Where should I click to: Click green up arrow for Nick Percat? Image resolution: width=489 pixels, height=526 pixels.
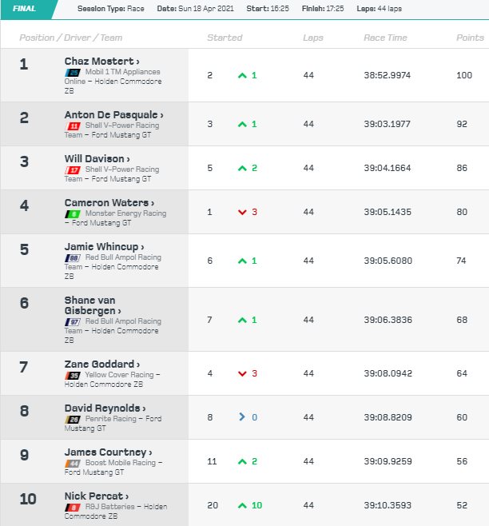pyautogui.click(x=242, y=505)
